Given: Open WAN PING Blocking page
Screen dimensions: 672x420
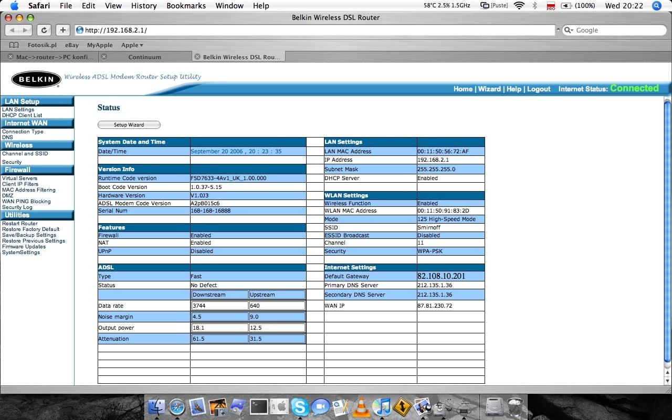Looking at the screenshot, I should (26, 202).
